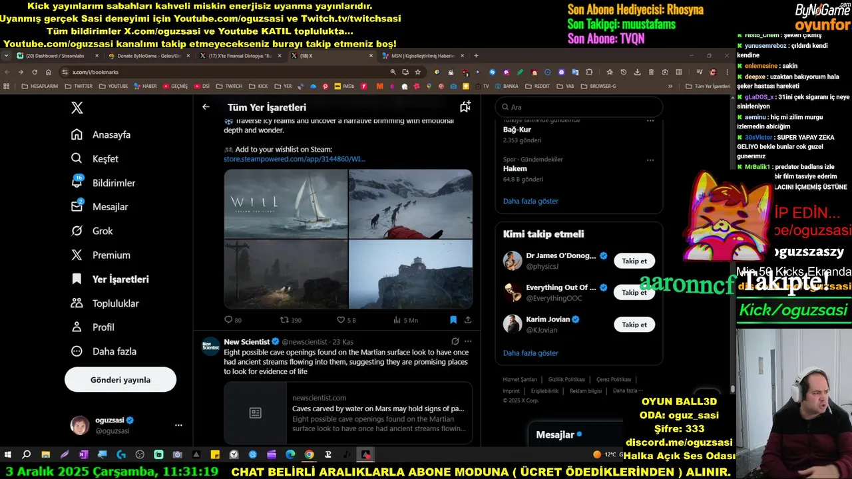The image size is (852, 479).
Task: Open the sled dogs image thumbnail
Action: coord(411,204)
